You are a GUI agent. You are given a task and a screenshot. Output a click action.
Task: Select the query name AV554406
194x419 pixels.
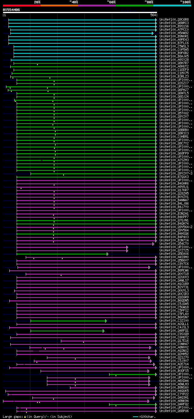12,10
